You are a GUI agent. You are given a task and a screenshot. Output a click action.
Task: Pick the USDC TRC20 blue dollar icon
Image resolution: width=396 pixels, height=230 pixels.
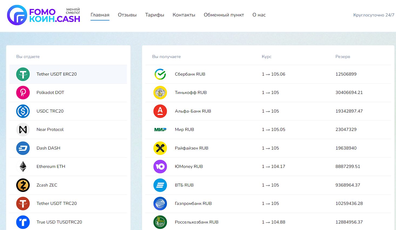(x=23, y=111)
